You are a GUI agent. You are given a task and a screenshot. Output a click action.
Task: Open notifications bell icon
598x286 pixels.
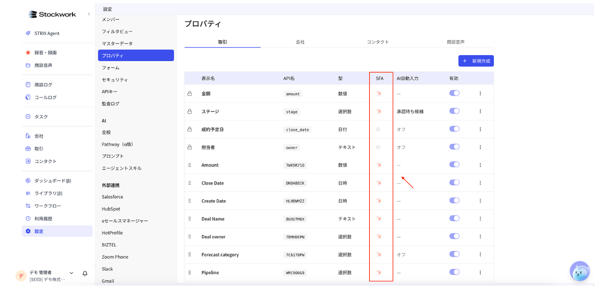85,274
